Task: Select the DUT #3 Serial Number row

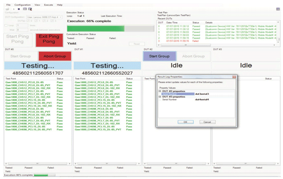Action: 198,100
